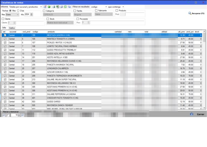Enable the Familia filter checkbox

tap(75, 11)
